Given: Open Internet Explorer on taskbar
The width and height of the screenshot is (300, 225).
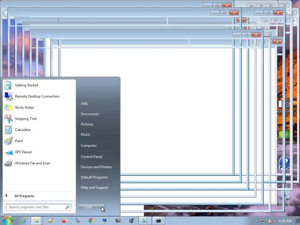Looking at the screenshot, I should coord(24,221).
